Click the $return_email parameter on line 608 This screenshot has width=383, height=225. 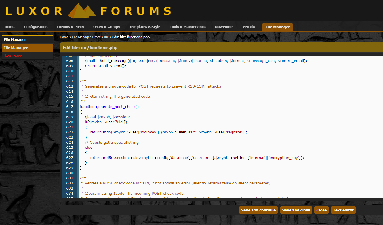290,61
